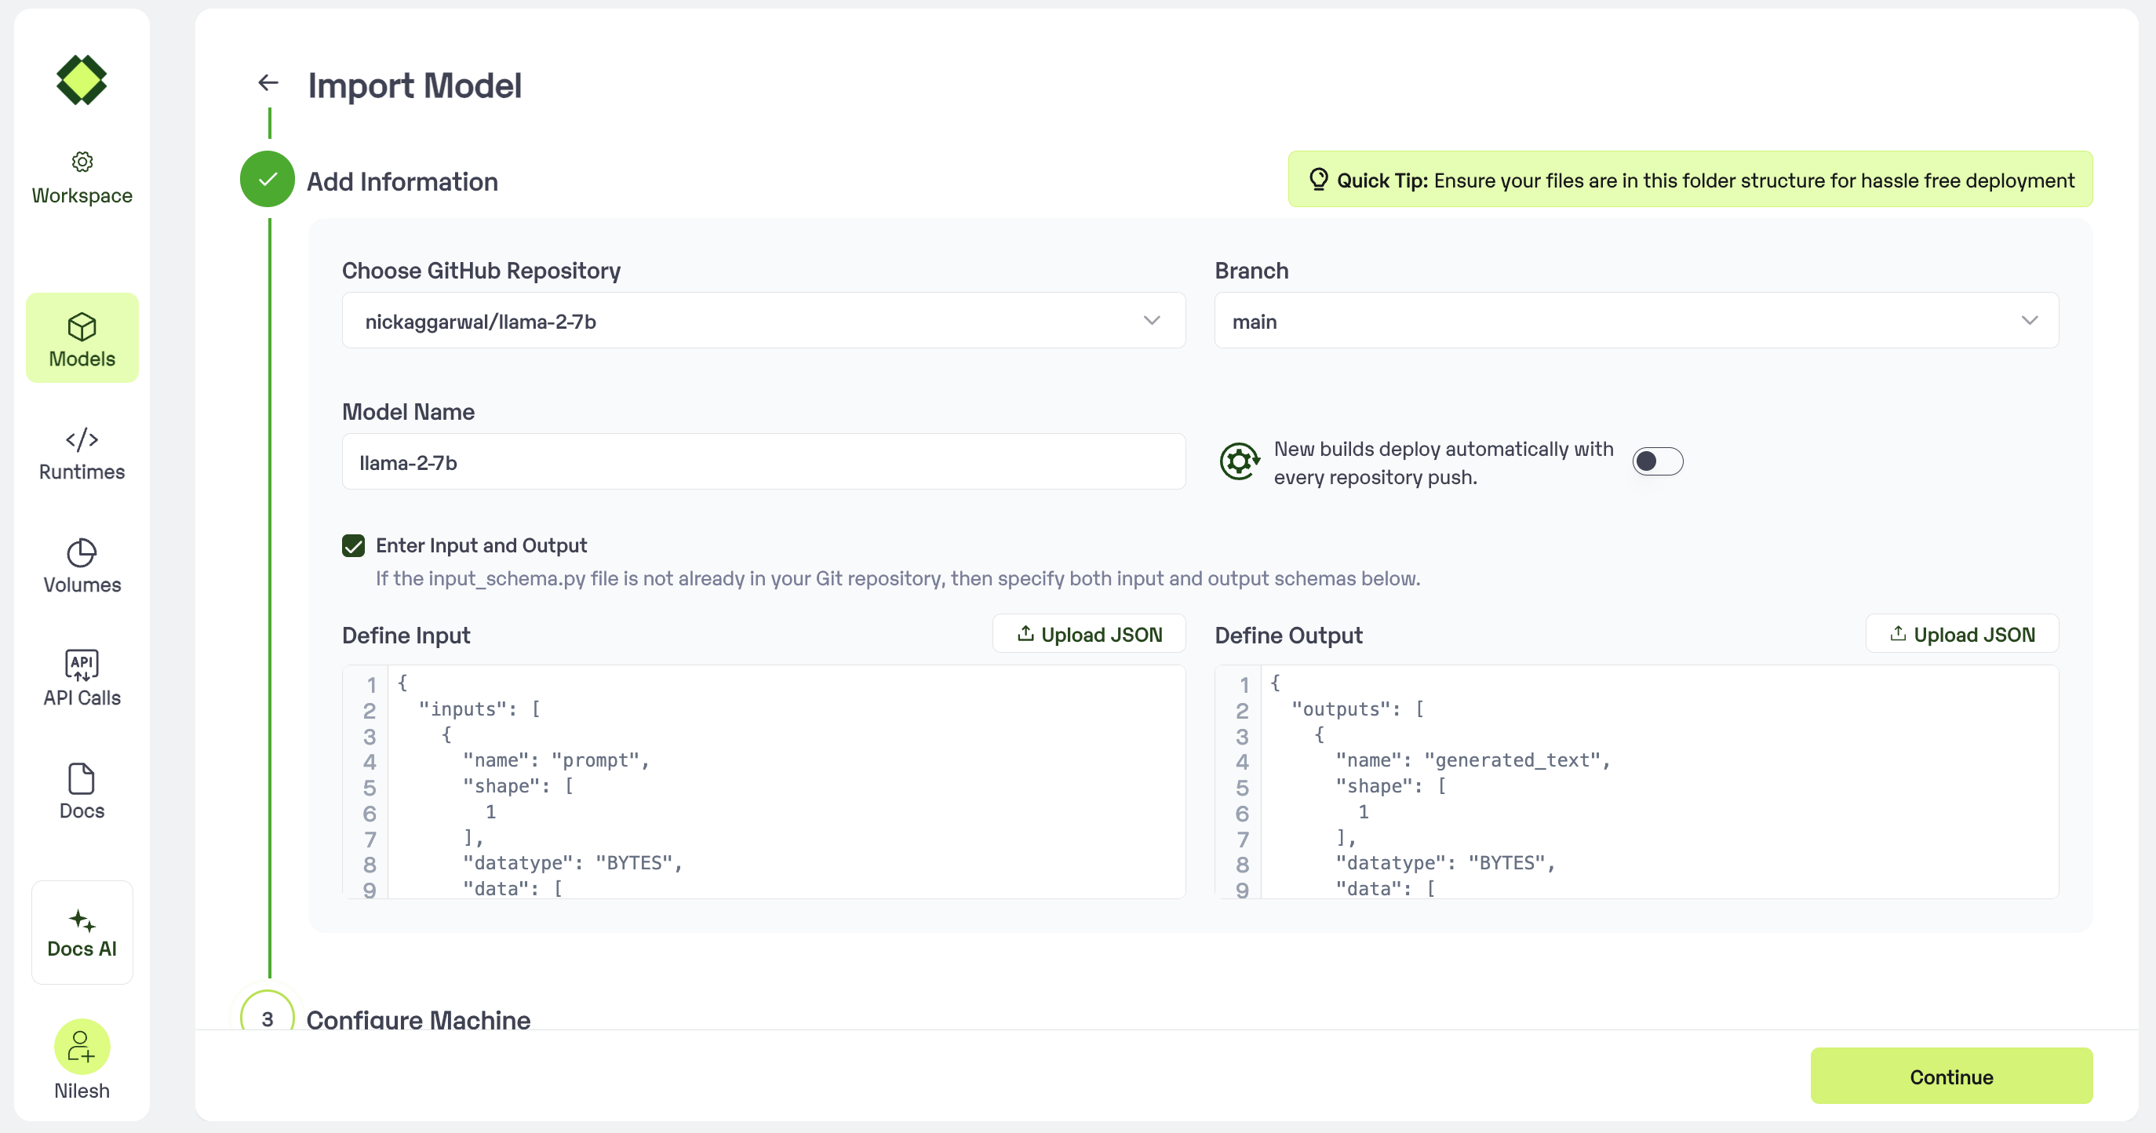The image size is (2156, 1133).
Task: Open Docs file icon in sidebar
Action: click(x=82, y=779)
